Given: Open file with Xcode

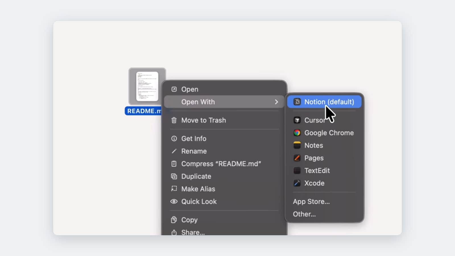Looking at the screenshot, I should tap(324, 183).
